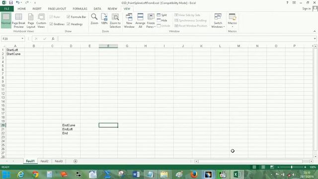The image size is (318, 179).
Task: Expand the Freeze Panes dropdown
Action: pyautogui.click(x=151, y=25)
